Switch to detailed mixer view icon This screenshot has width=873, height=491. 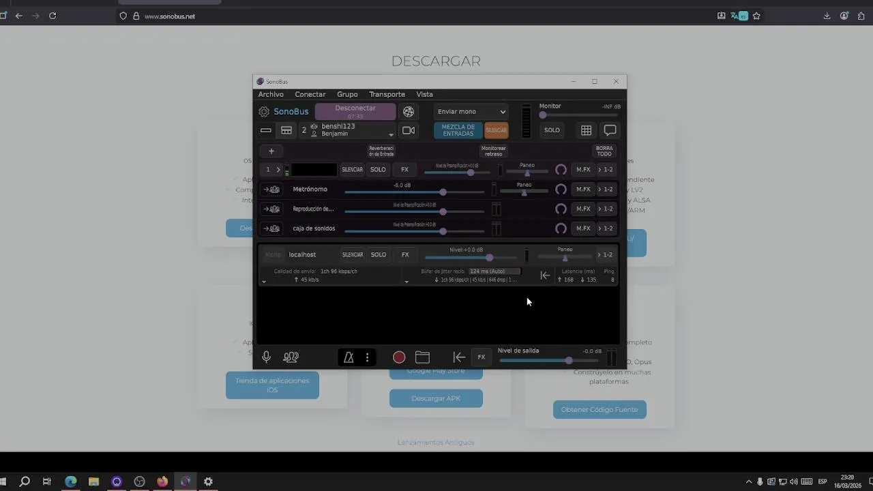[x=286, y=130]
